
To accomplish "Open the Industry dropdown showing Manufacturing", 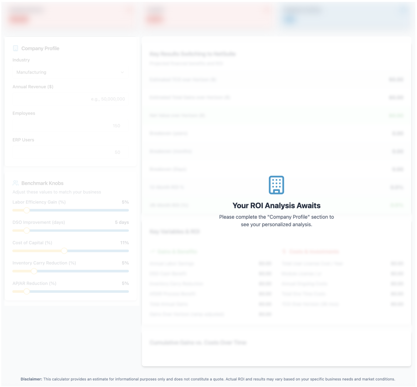I will [x=70, y=72].
